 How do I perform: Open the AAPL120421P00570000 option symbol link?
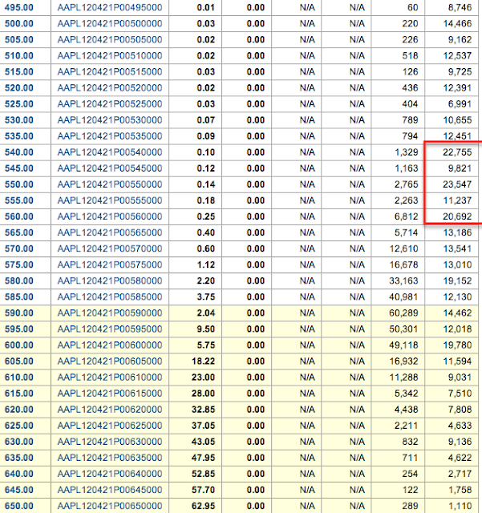point(110,248)
